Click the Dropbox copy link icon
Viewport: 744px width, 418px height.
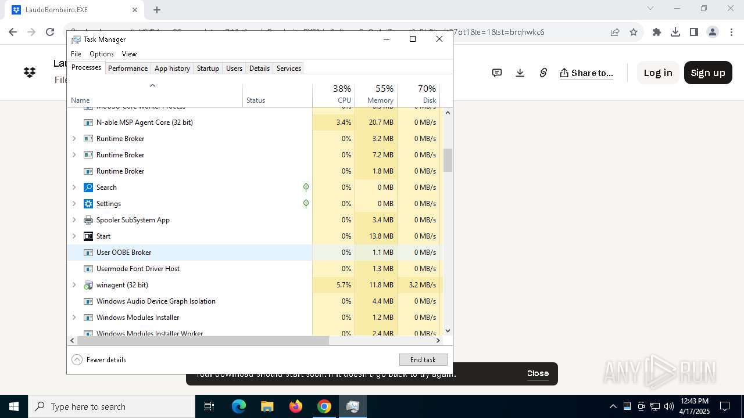(543, 73)
